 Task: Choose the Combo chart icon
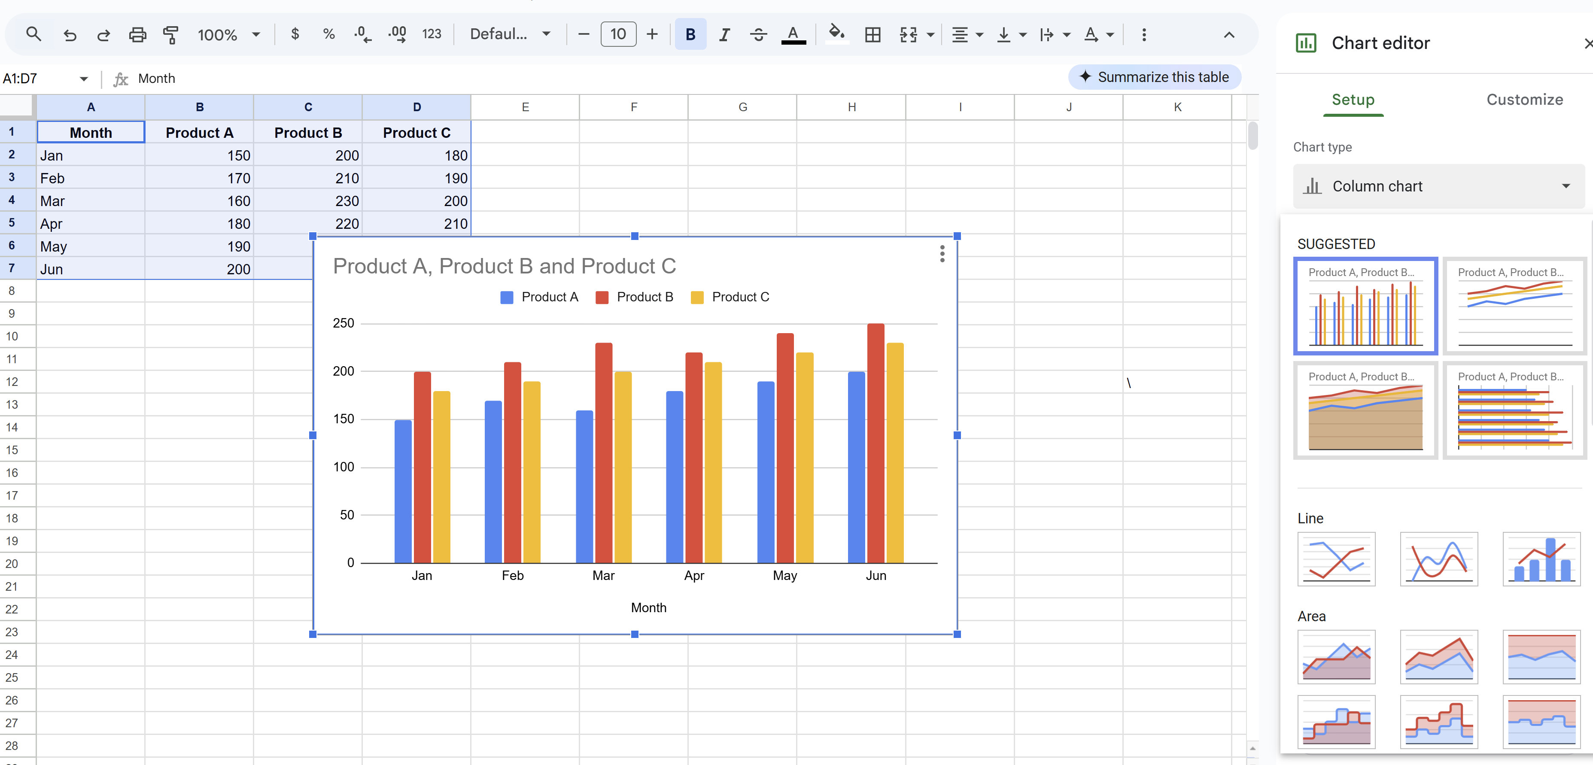click(x=1541, y=559)
